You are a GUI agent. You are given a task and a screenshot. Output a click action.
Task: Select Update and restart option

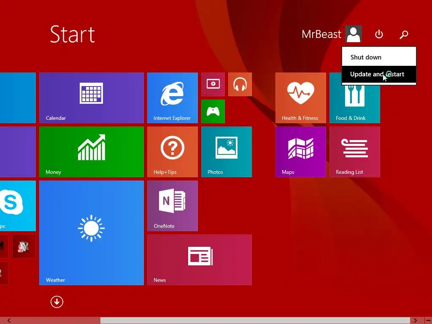[379, 74]
